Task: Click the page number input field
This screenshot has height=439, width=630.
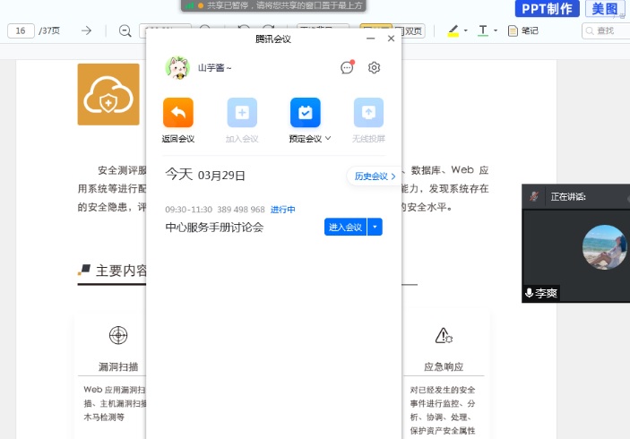Action: click(20, 31)
